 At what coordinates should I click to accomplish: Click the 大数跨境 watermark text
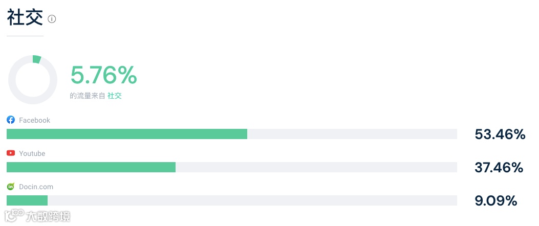[x=48, y=216]
